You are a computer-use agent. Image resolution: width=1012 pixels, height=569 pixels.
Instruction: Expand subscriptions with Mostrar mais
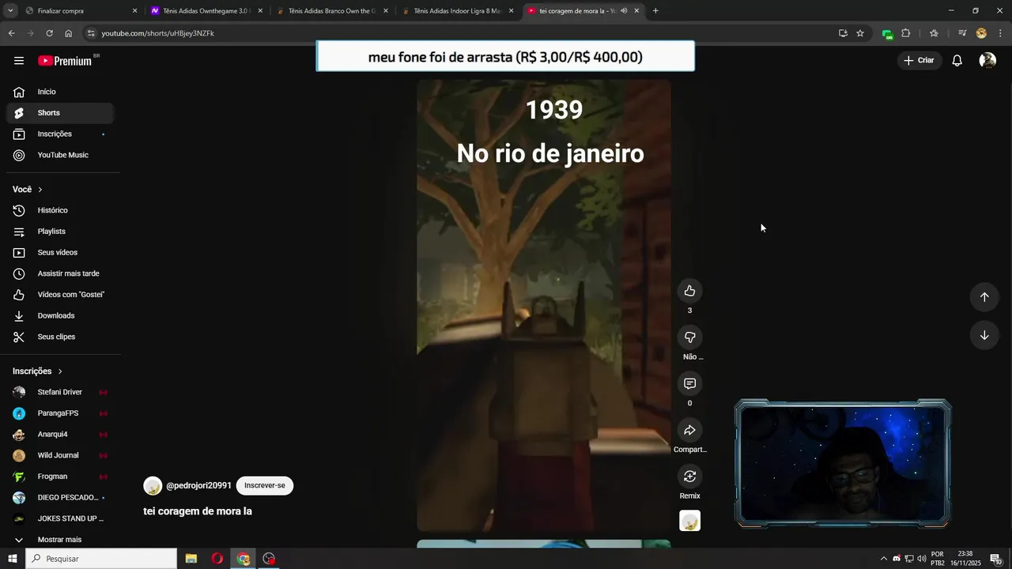[x=60, y=540]
